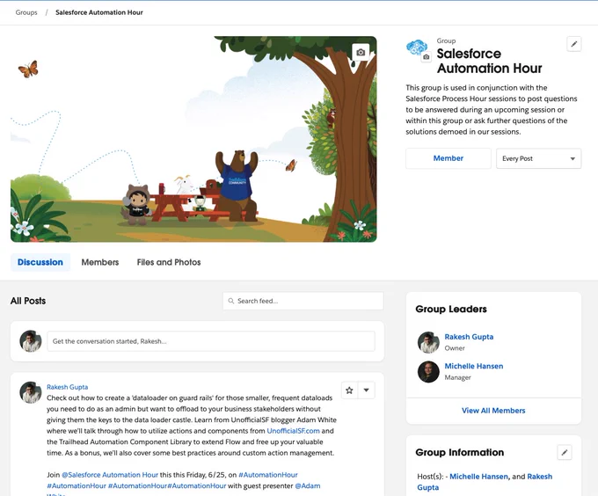The image size is (598, 496).
Task: Click the Owner label under Rakesh Gupta
Action: (455, 348)
